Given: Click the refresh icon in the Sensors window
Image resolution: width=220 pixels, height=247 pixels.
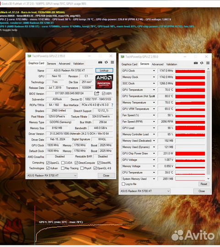Looking at the screenshot, I should pos(202,63).
